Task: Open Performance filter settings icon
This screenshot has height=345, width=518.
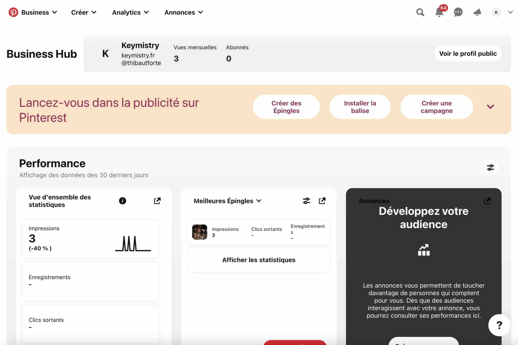Action: click(x=490, y=167)
